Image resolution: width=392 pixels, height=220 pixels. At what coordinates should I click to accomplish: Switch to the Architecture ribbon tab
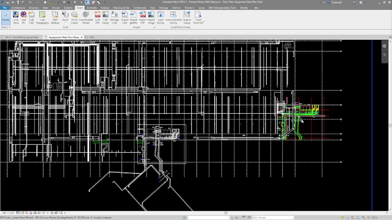coord(18,8)
